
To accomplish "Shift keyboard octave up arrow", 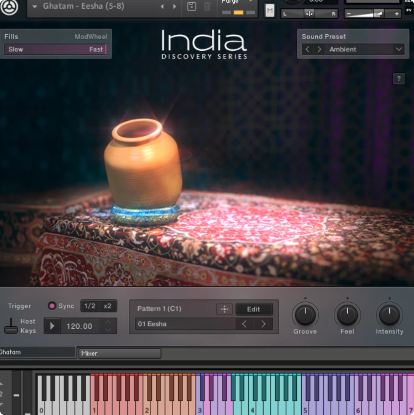I will (x=1, y=384).
